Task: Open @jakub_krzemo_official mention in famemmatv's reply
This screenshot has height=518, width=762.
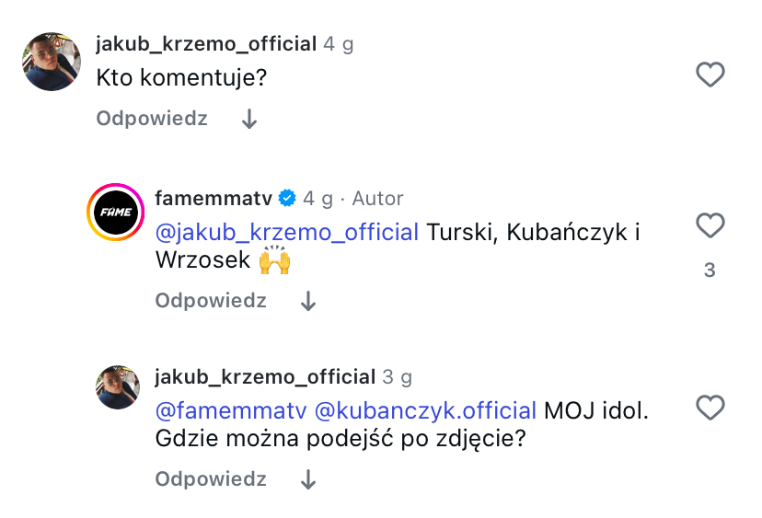Action: (286, 232)
